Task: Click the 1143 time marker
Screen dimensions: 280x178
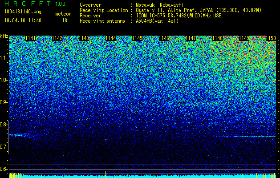Action: click(x=84, y=38)
